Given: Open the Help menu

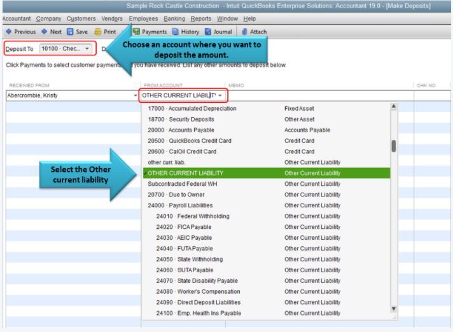Looking at the screenshot, I should click(249, 19).
